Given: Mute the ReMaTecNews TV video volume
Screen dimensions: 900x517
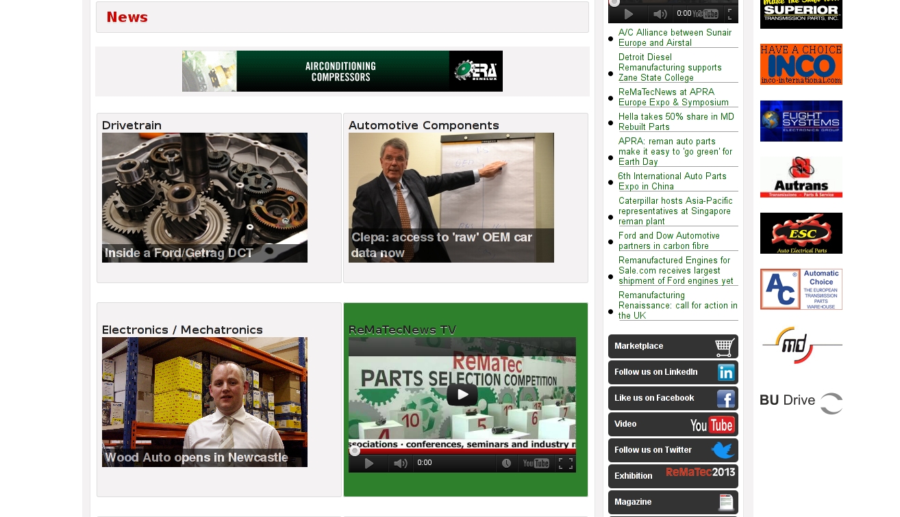Looking at the screenshot, I should tap(401, 464).
